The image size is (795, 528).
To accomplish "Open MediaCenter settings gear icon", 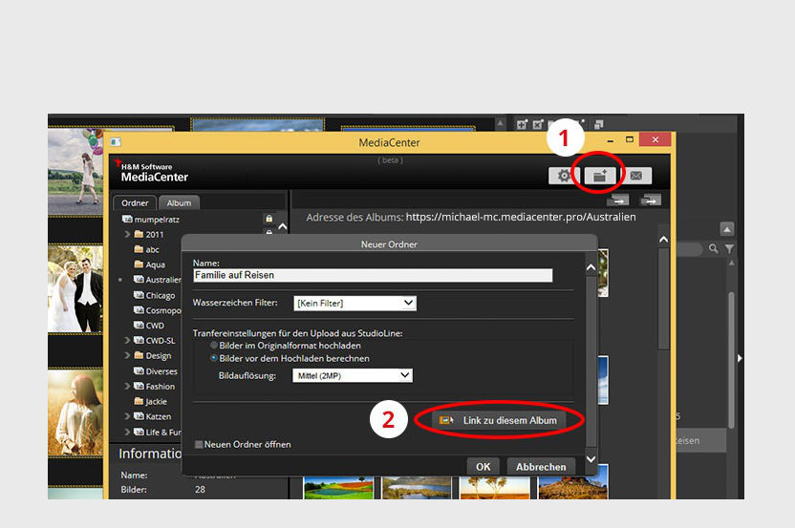I will pyautogui.click(x=564, y=176).
